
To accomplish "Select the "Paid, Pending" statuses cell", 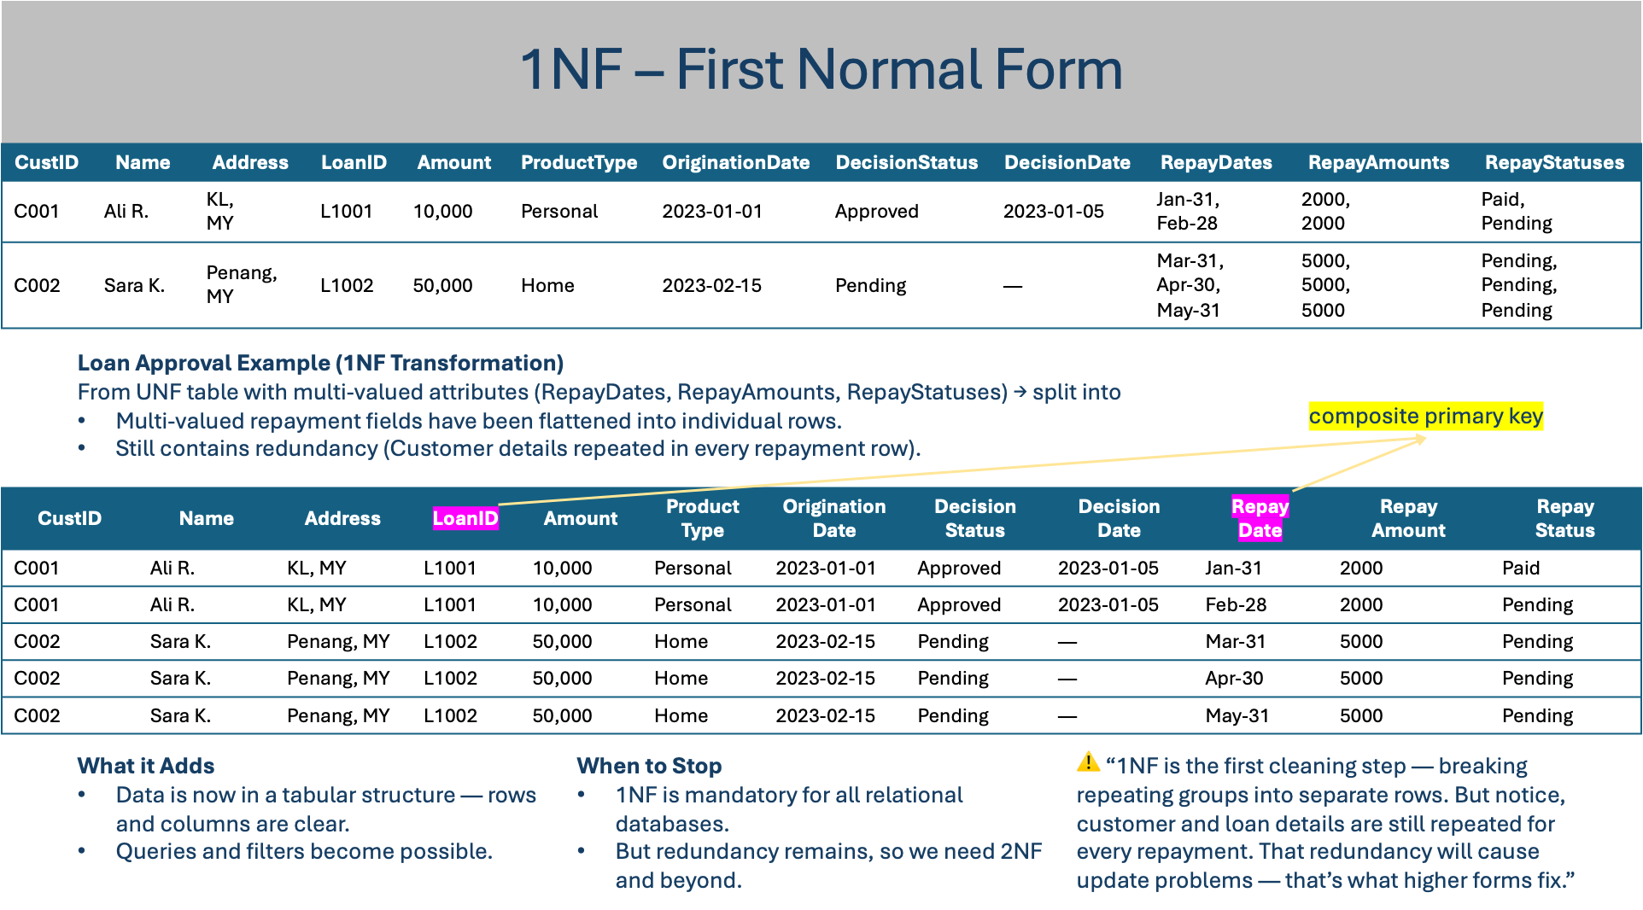I will tap(1517, 211).
